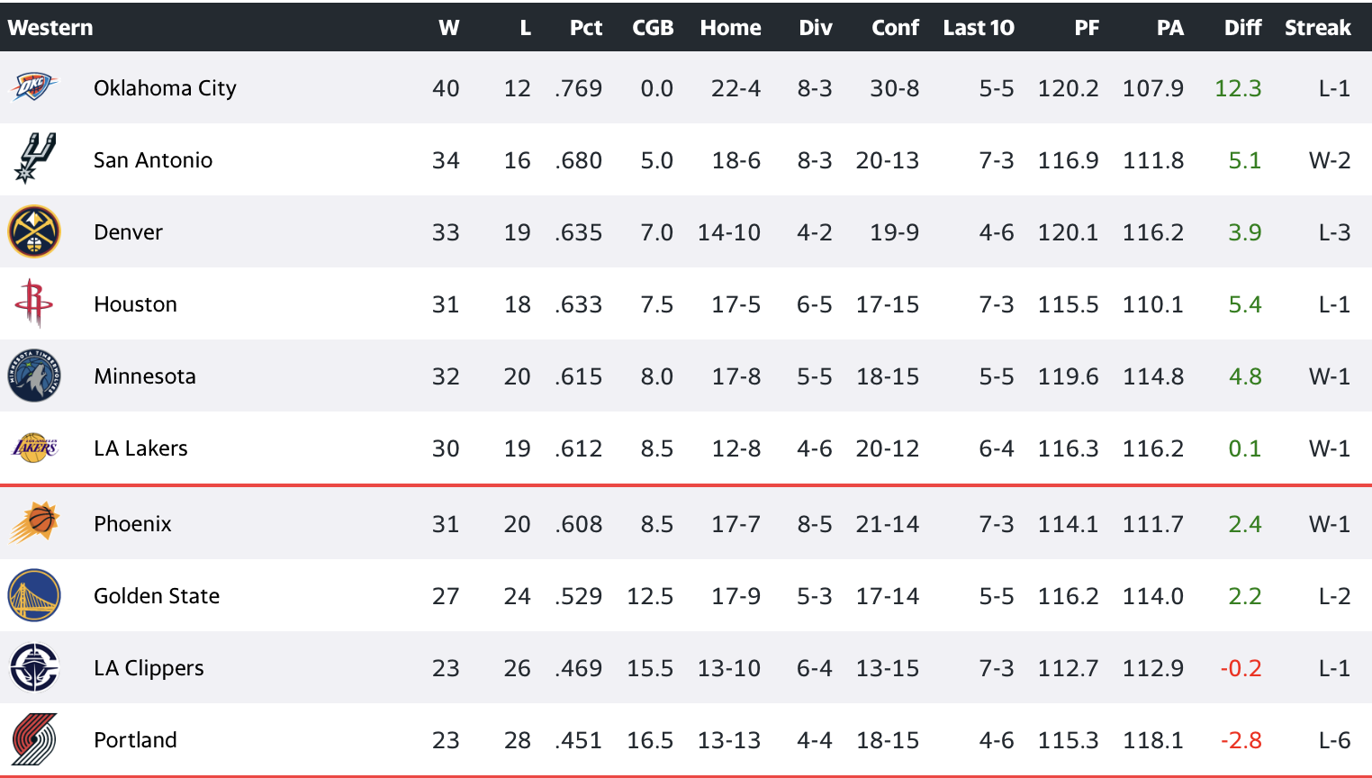The image size is (1372, 778).
Task: Open the Golden State team link
Action: [x=157, y=596]
